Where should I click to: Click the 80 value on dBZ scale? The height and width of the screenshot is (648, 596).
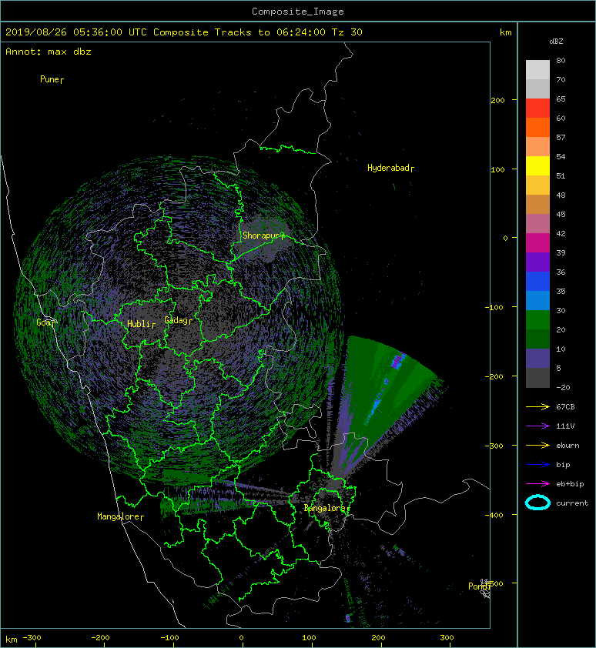click(x=561, y=60)
